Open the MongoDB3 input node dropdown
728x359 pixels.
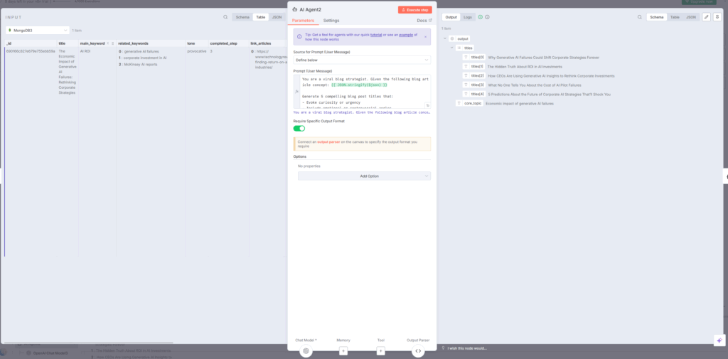[38, 31]
